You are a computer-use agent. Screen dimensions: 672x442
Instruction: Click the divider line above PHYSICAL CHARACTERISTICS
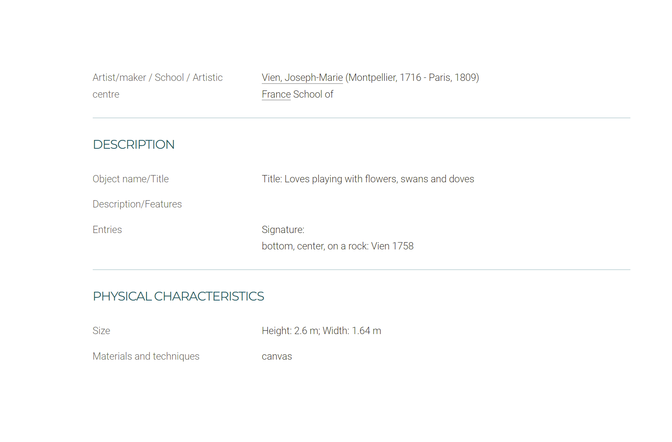pos(361,270)
